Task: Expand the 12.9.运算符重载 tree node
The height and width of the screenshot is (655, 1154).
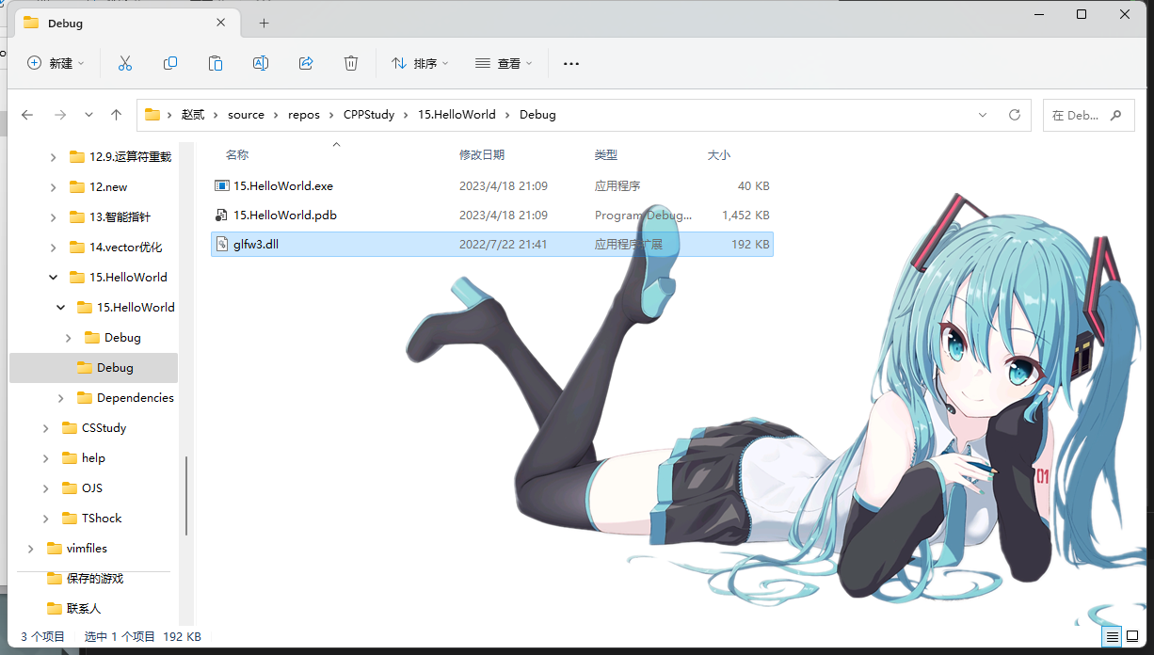Action: (x=54, y=157)
